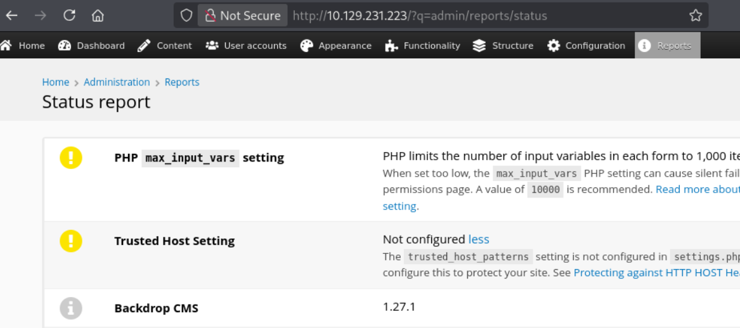The image size is (740, 328).
Task: Click the Dashboard gauge icon
Action: pos(64,45)
